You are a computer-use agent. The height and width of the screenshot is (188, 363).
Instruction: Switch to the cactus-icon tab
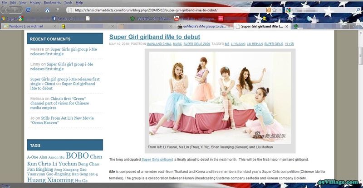pyautogui.click(x=319, y=26)
